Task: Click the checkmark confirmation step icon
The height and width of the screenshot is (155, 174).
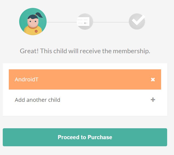Action: (137, 22)
